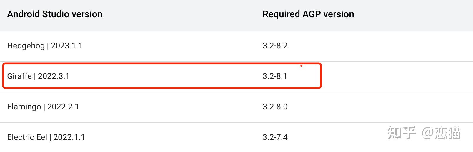Click the small red dot annotation
The height and width of the screenshot is (152, 473).
[x=301, y=66]
